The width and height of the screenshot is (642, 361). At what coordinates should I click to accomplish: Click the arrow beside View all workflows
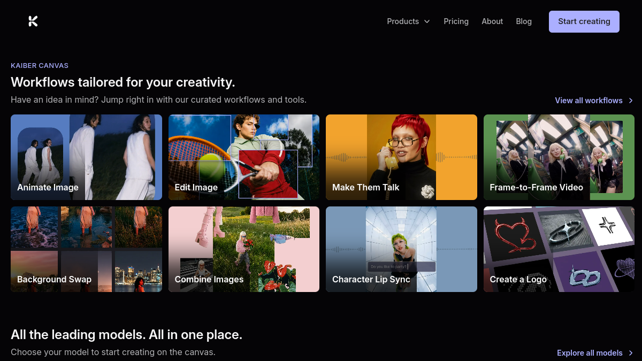[x=631, y=101]
